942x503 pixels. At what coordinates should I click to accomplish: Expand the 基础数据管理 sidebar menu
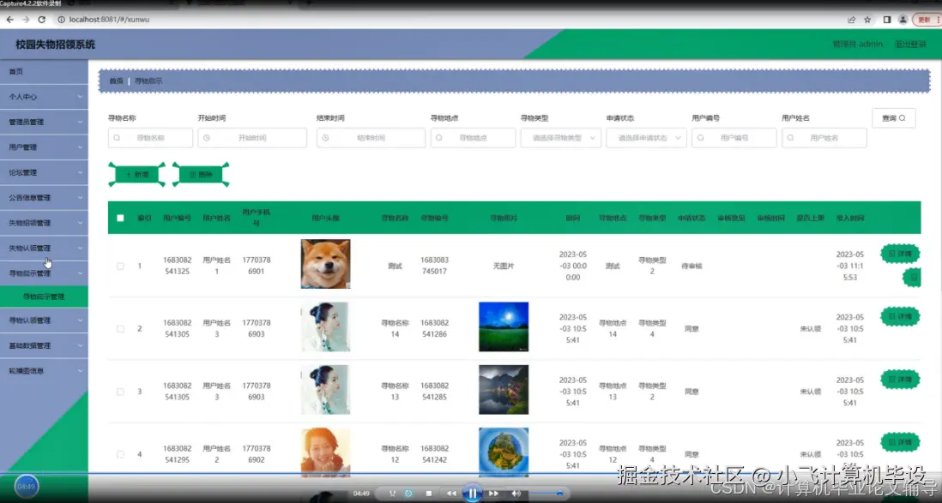(44, 345)
